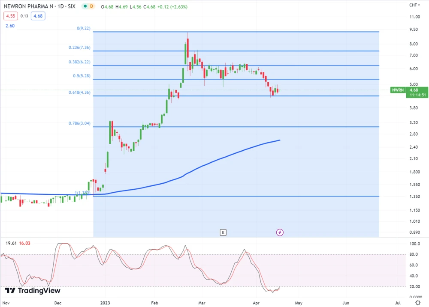Image resolution: width=429 pixels, height=307 pixels.
Task: Click the Feb label on time axis
Action: (154, 303)
